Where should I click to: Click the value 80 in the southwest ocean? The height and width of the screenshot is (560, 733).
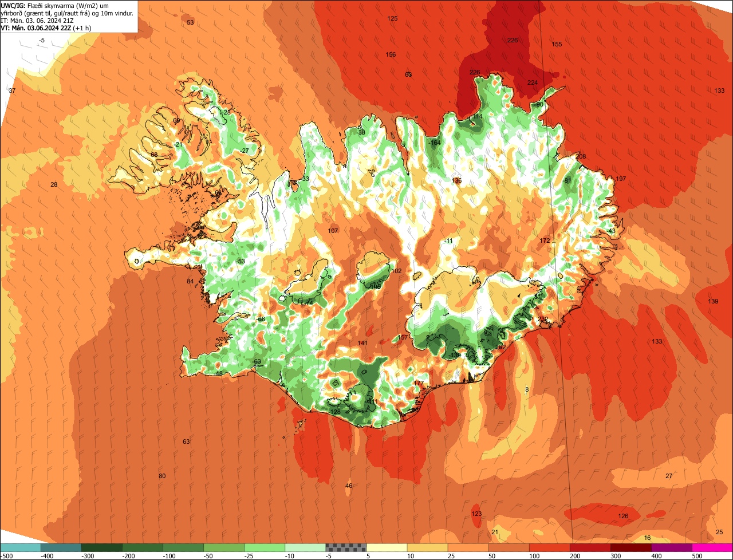point(162,476)
